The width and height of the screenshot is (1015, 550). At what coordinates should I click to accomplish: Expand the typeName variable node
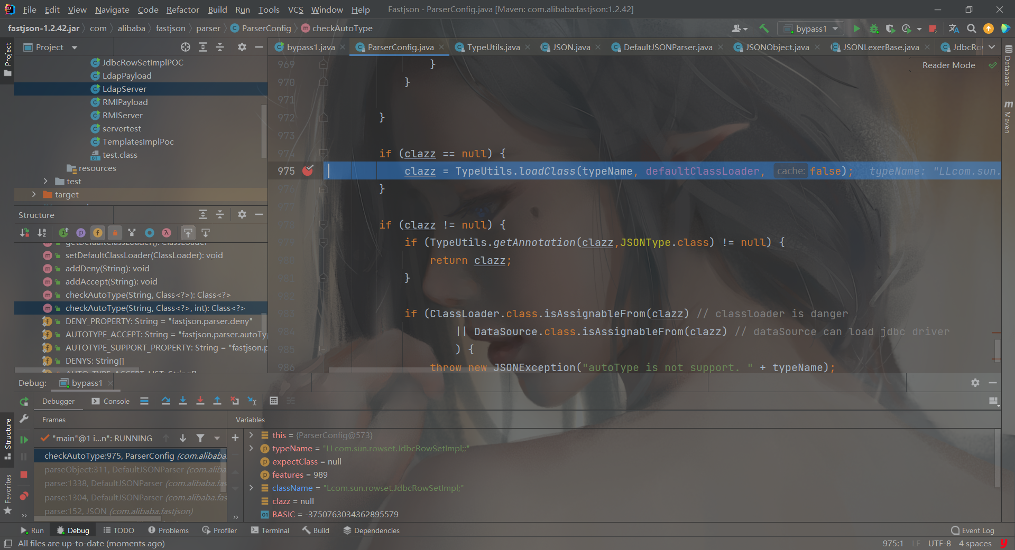point(251,448)
